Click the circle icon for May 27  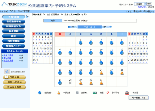(x=60, y=83)
